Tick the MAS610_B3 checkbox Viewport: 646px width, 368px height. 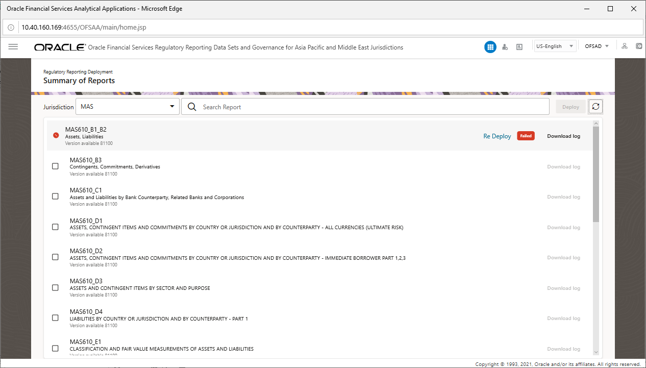55,166
